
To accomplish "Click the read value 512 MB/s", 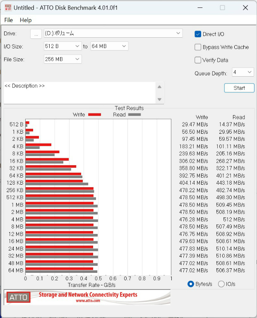I will pos(234,219).
